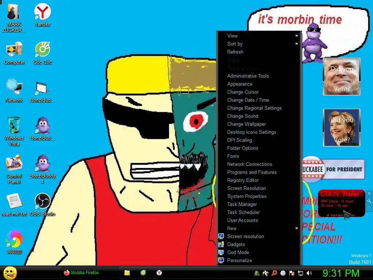Choose DPI Scaling menu entry
The image size is (373, 280).
pyautogui.click(x=259, y=140)
